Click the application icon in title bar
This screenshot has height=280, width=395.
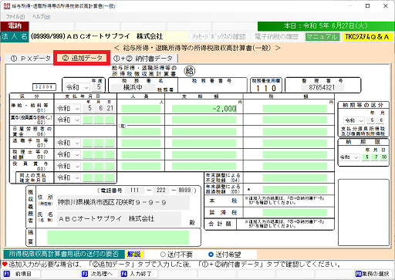[6, 6]
